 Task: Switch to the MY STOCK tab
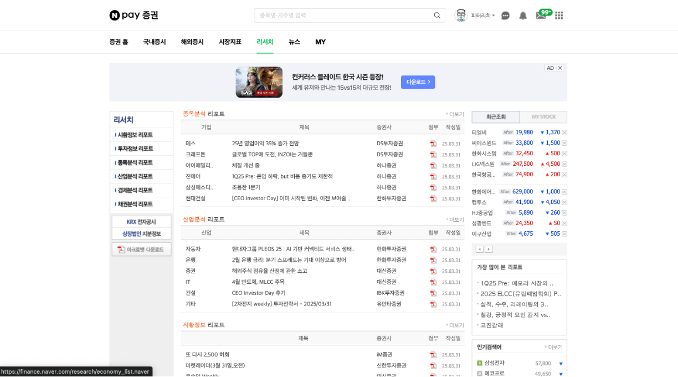point(543,117)
